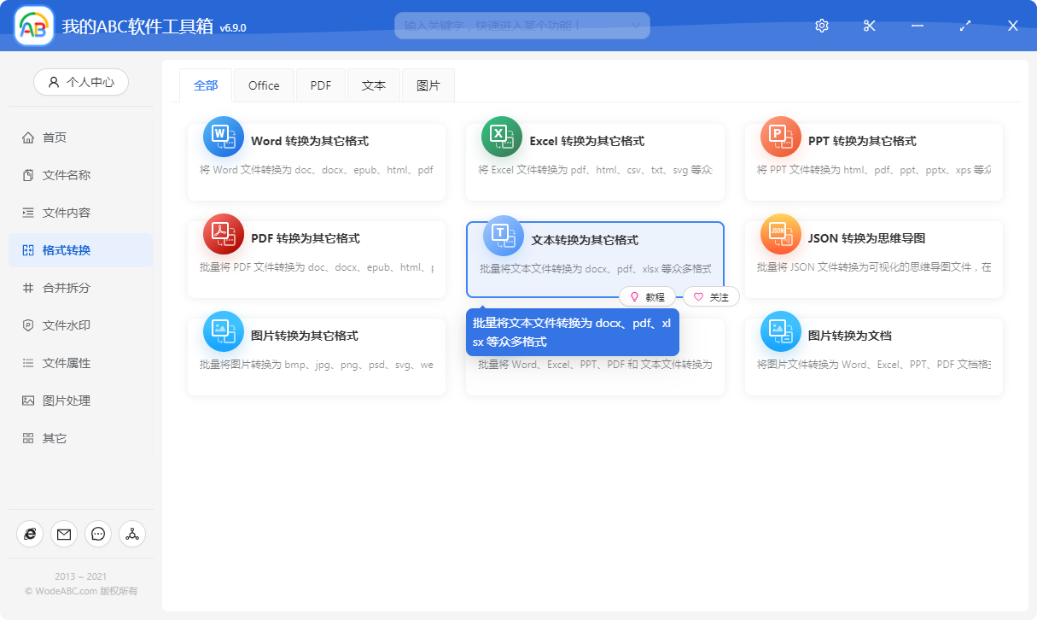Select the Excel 转换为其它格式 green icon
The image size is (1037, 620).
pos(501,137)
